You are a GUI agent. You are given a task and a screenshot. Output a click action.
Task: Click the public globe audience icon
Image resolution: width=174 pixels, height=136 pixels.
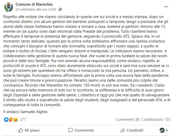pos(60,9)
